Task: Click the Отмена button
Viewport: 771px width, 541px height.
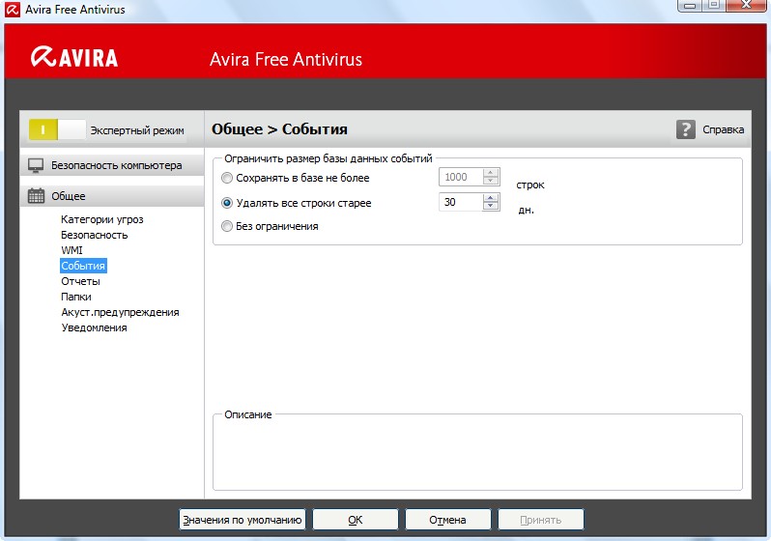Action: (x=447, y=520)
